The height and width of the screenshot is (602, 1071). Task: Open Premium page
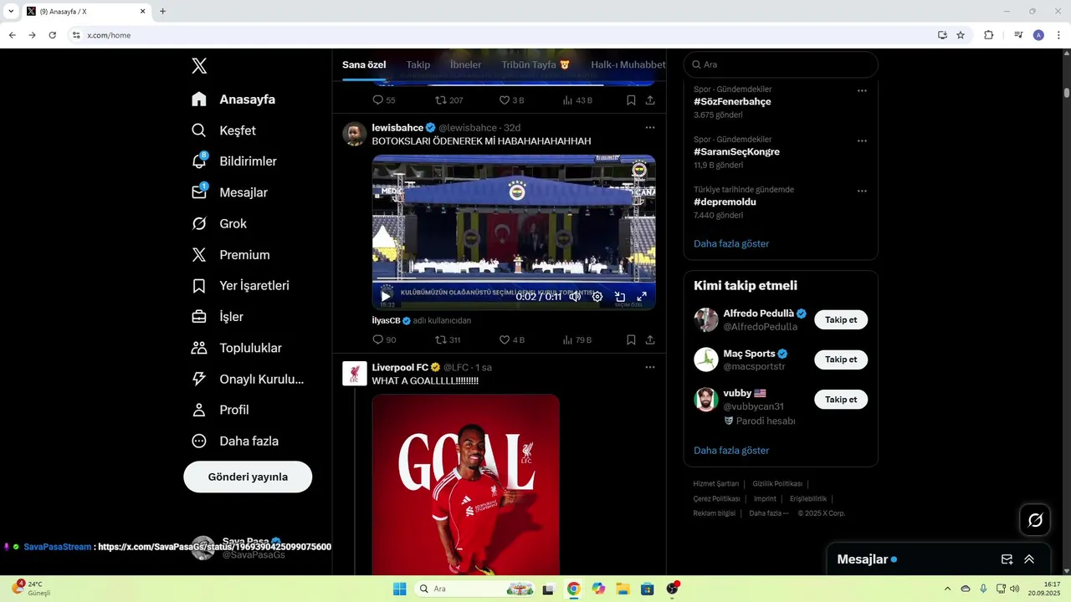(x=230, y=255)
